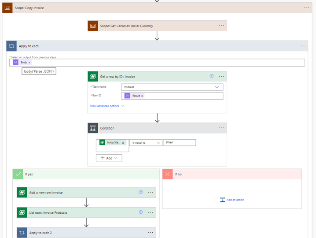Click Add an action in If no branch
316x238 pixels.
click(x=232, y=200)
